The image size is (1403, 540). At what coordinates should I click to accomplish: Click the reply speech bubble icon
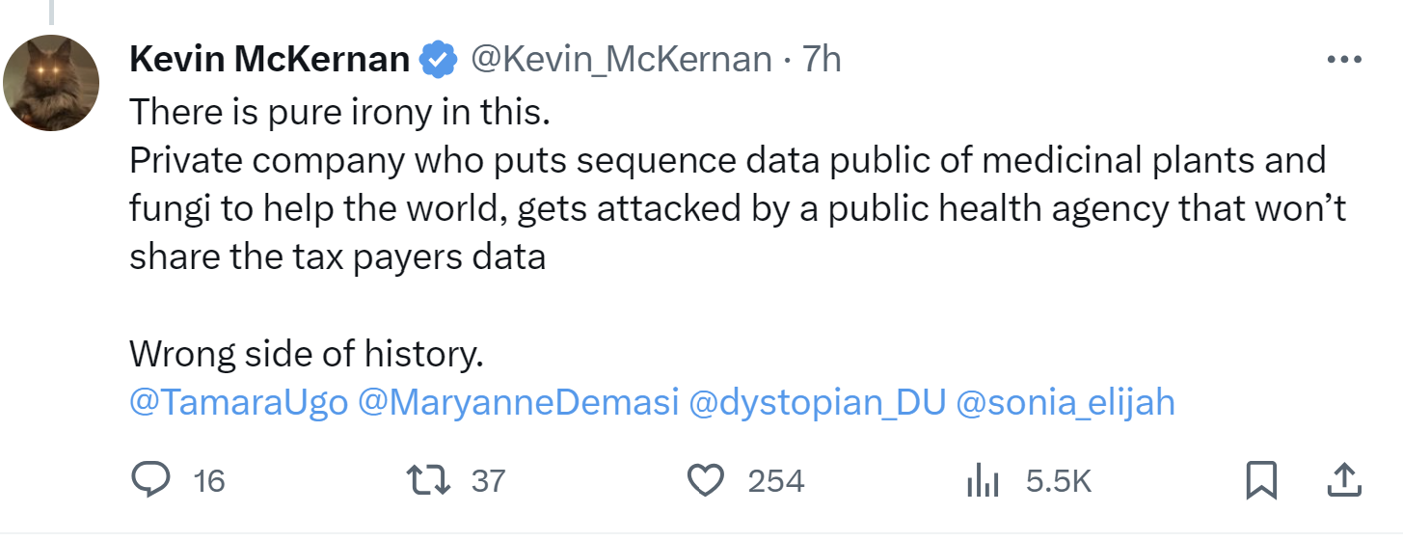[150, 479]
